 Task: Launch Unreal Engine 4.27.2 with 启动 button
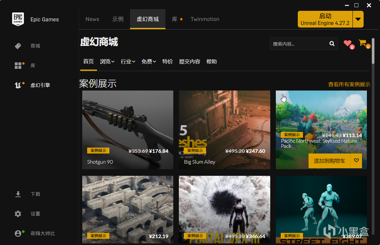coord(325,19)
